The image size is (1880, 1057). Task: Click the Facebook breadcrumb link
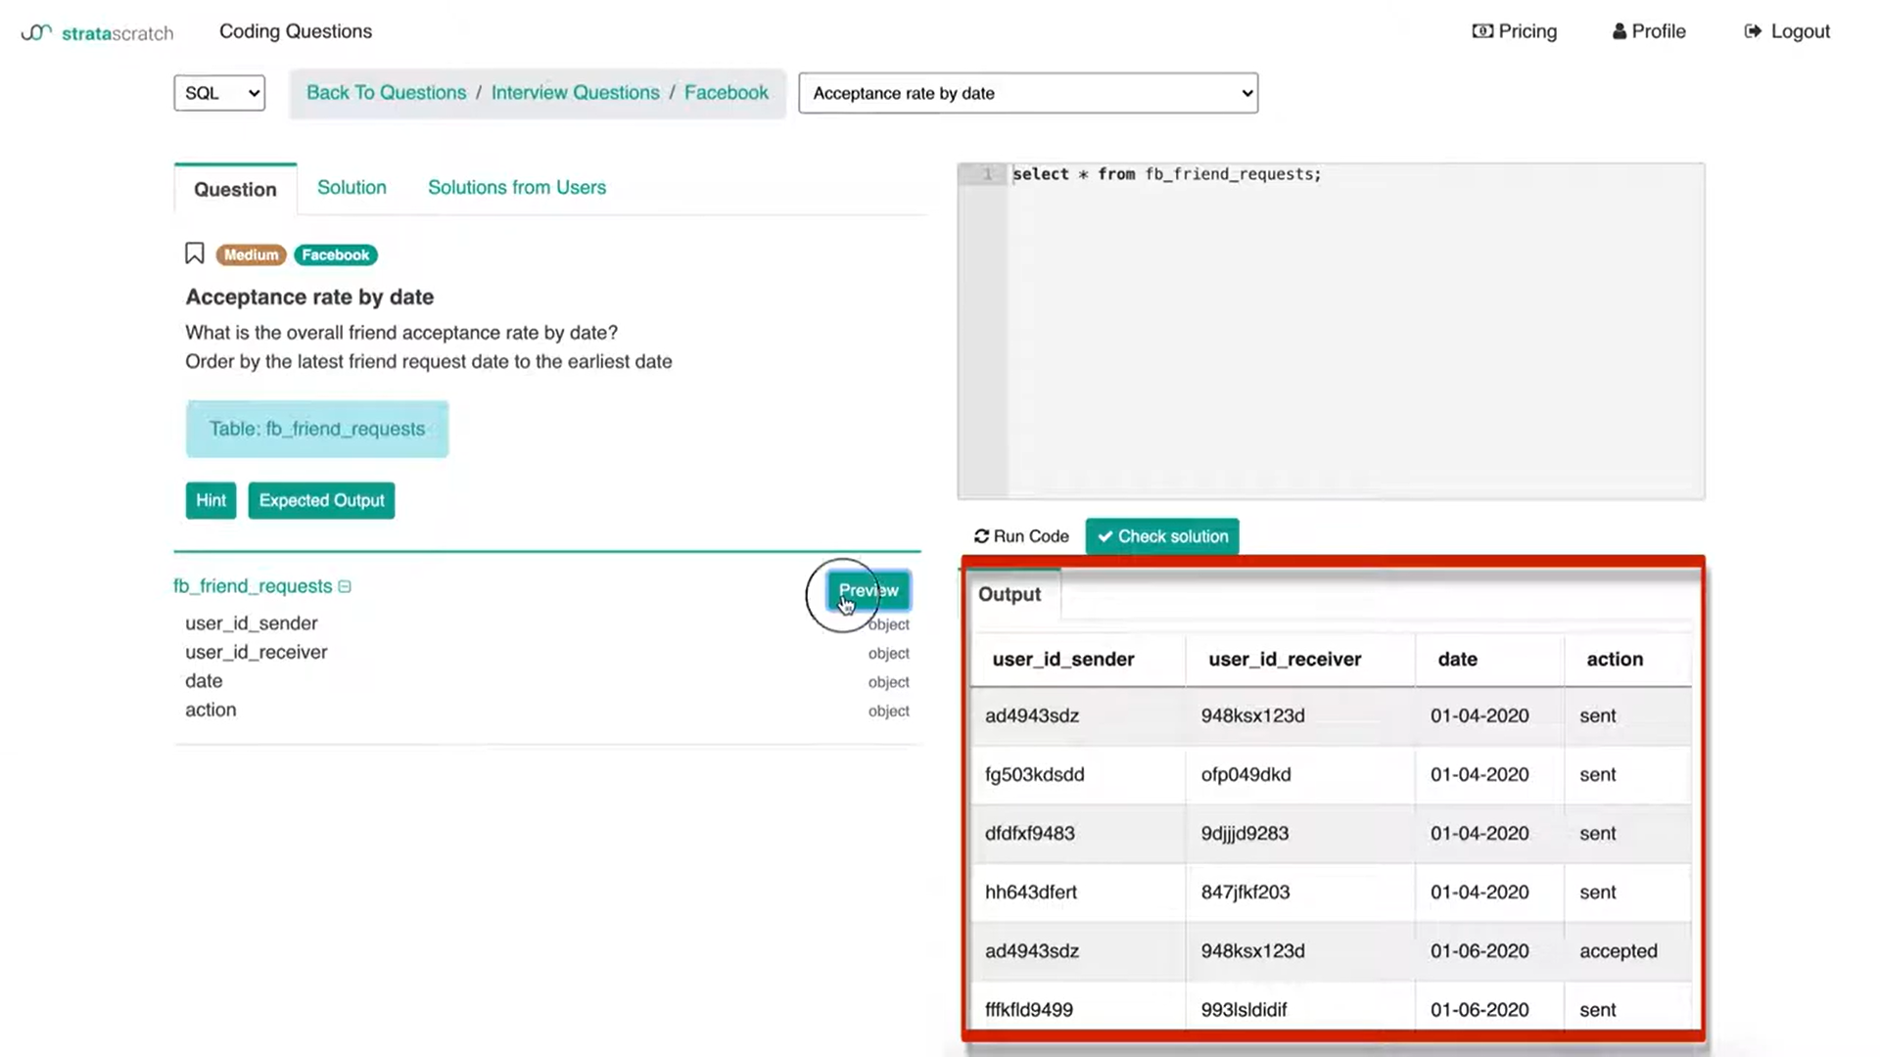pos(726,93)
